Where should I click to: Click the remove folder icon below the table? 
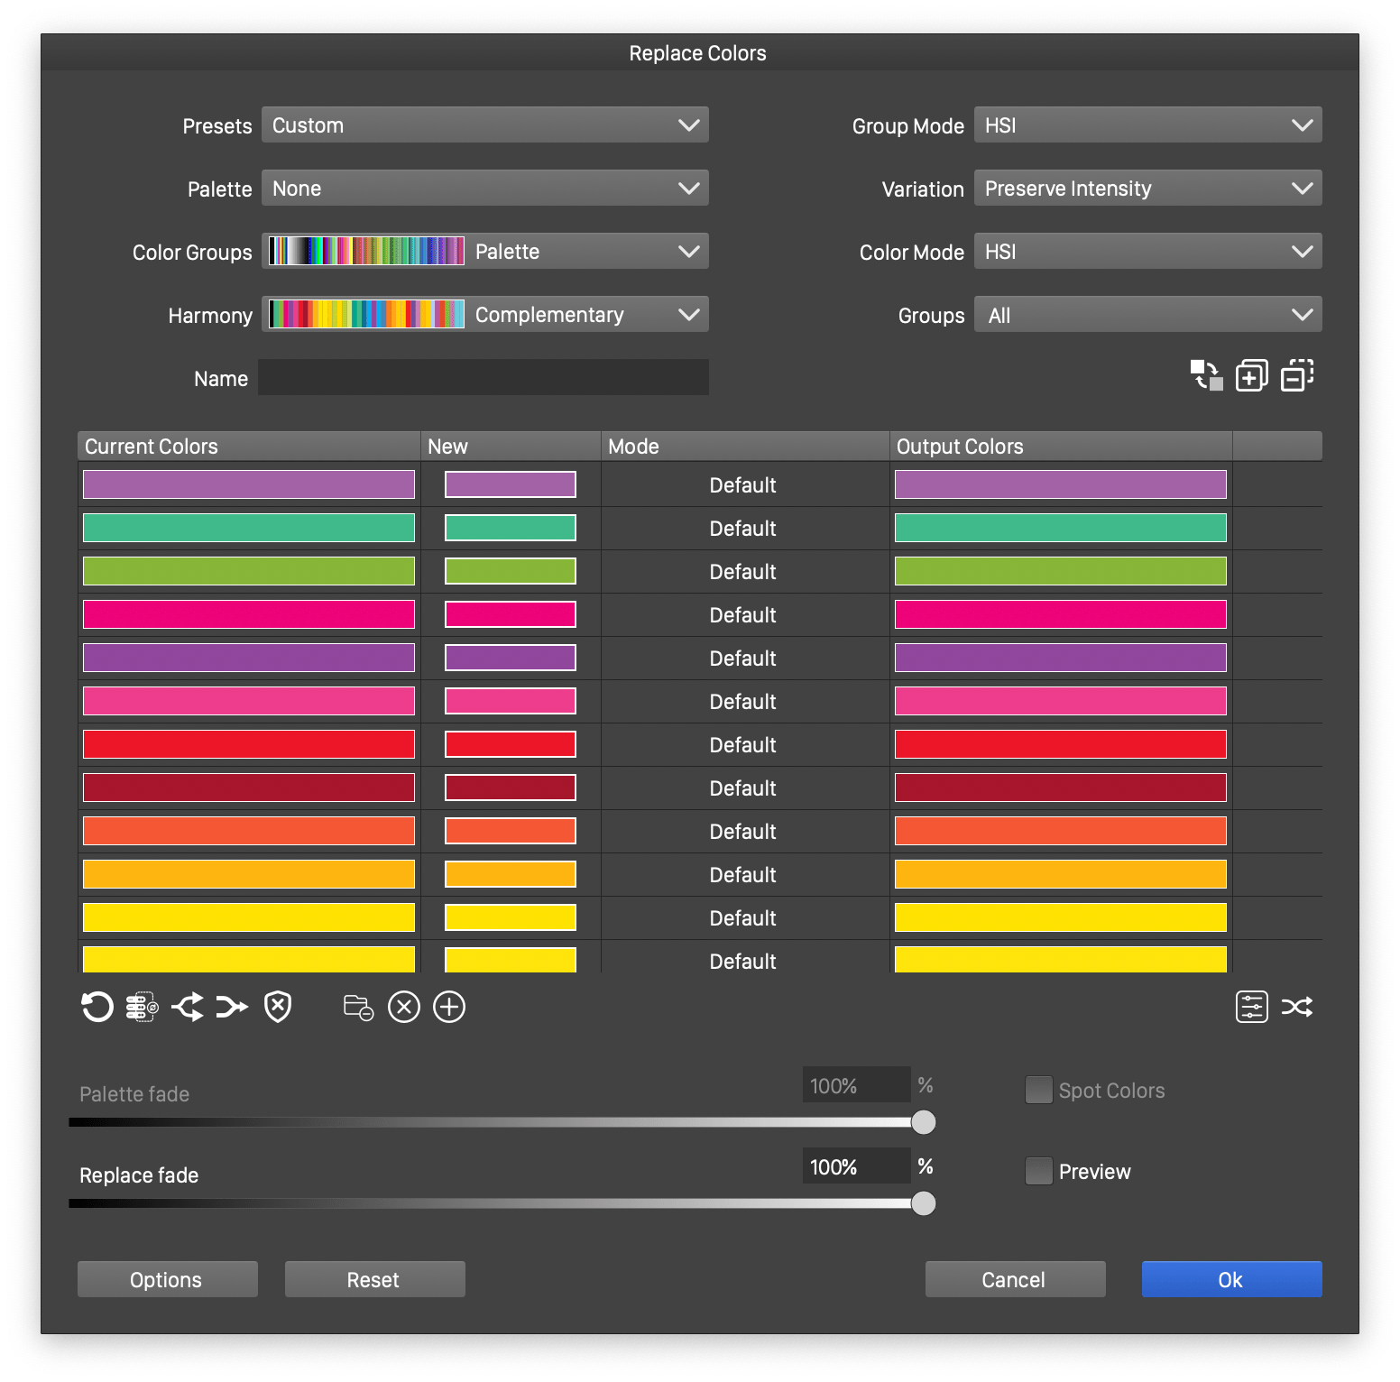tap(357, 1007)
